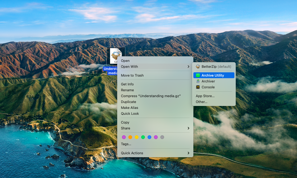Click Other... to browse more apps
The height and width of the screenshot is (178, 297).
(202, 102)
